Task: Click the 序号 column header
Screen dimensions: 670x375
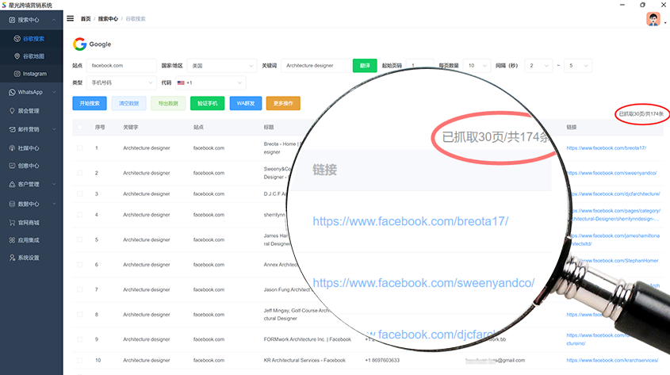Action: (x=100, y=127)
